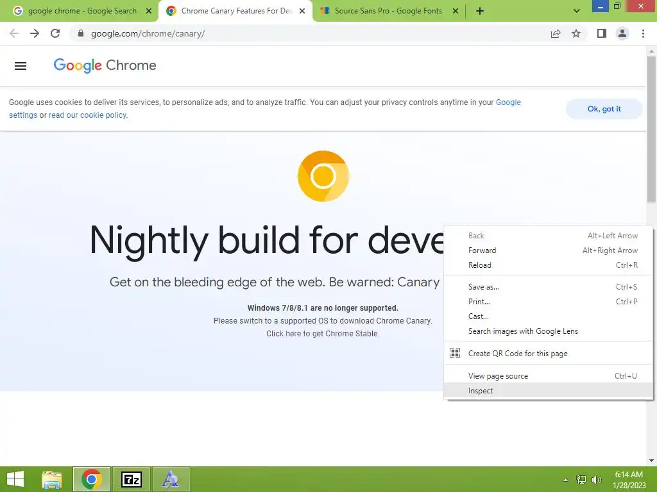Dismiss cookie notice with Ok, got it
This screenshot has height=492, width=657.
[604, 109]
